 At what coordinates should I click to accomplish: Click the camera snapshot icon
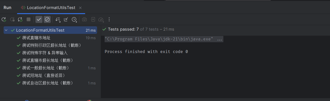84,19
